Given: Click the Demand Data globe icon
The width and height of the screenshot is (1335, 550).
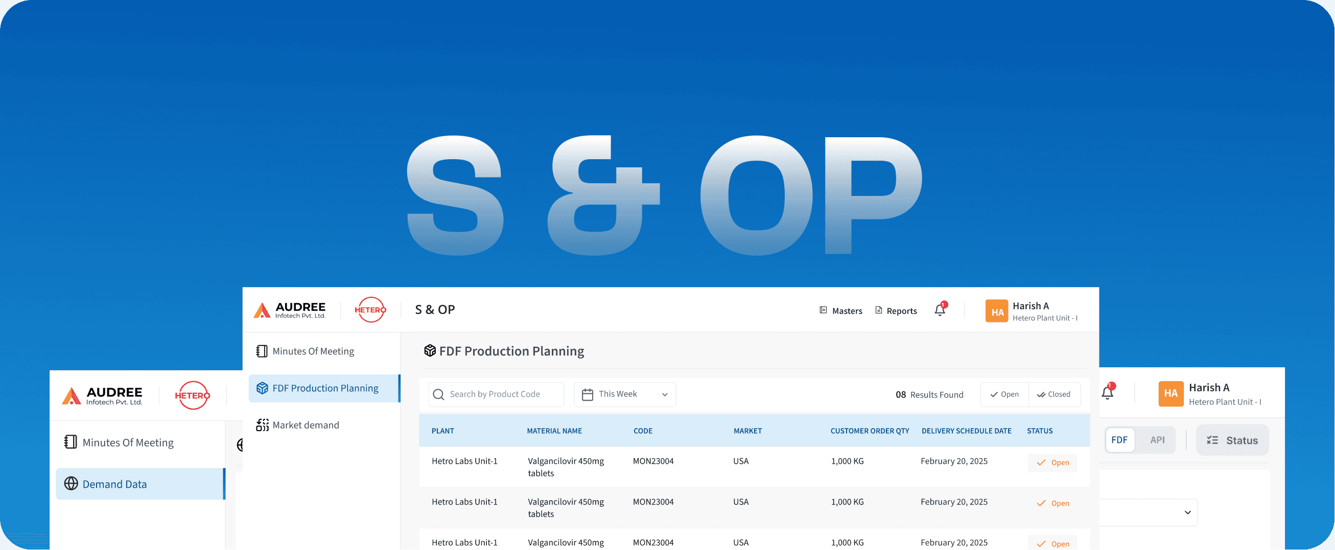Looking at the screenshot, I should 71,484.
